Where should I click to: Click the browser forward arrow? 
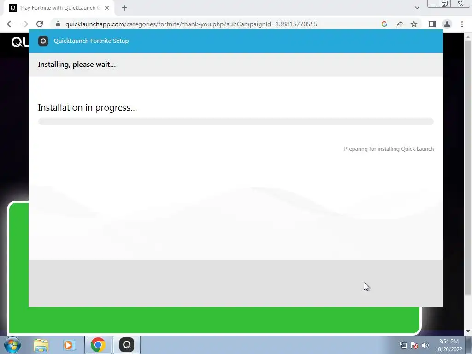tap(25, 24)
